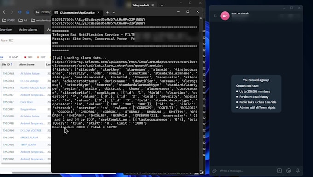This screenshot has width=313, height=177.
Task: Open the TEMP_ALARM link
Action: click(29, 144)
